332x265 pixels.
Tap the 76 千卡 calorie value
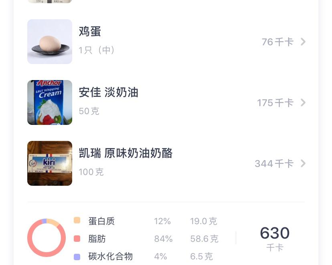coord(277,42)
